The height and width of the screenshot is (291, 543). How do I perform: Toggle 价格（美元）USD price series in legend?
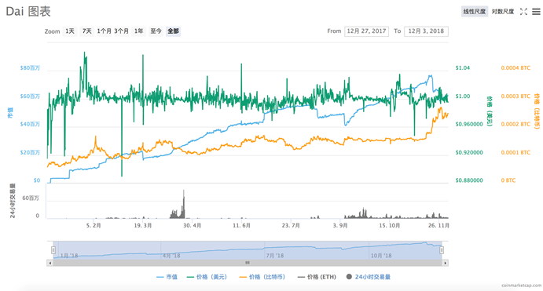(207, 277)
